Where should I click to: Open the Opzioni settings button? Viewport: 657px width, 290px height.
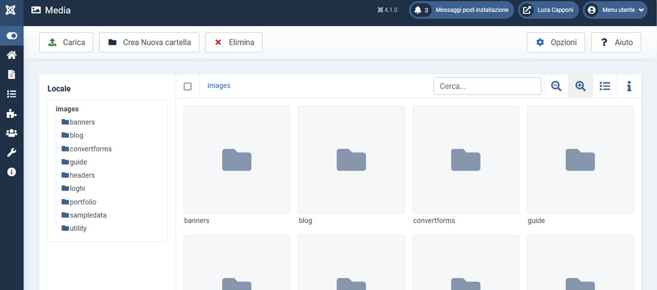(556, 42)
